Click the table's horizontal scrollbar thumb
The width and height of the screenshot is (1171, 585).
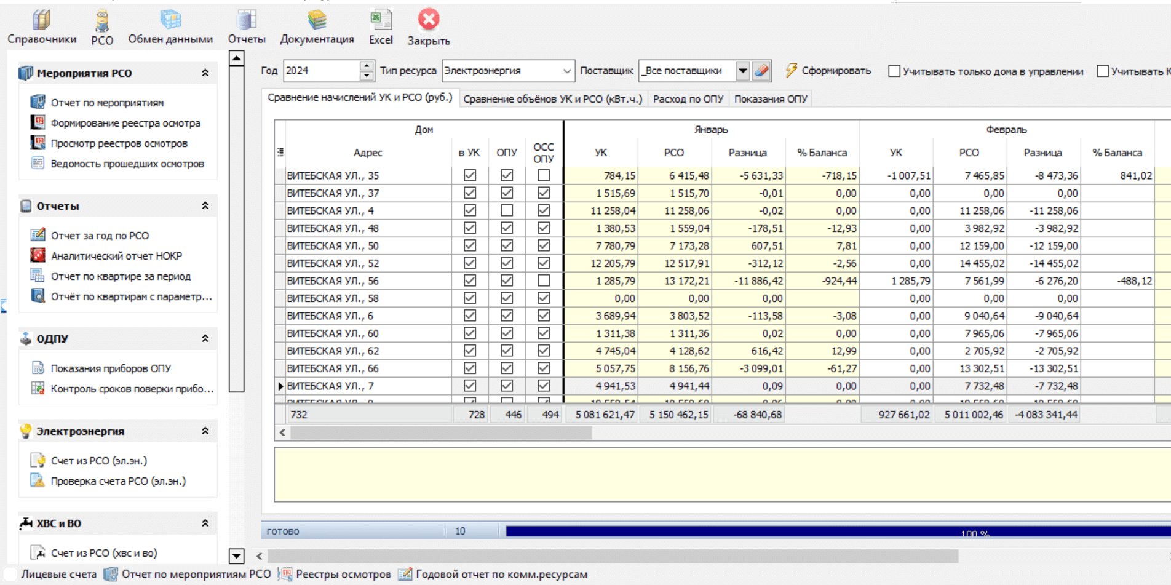(441, 432)
